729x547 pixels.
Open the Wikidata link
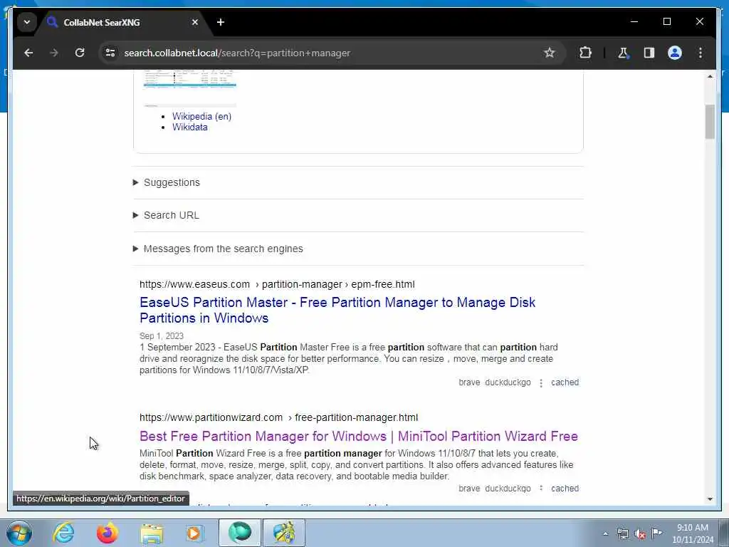click(189, 127)
